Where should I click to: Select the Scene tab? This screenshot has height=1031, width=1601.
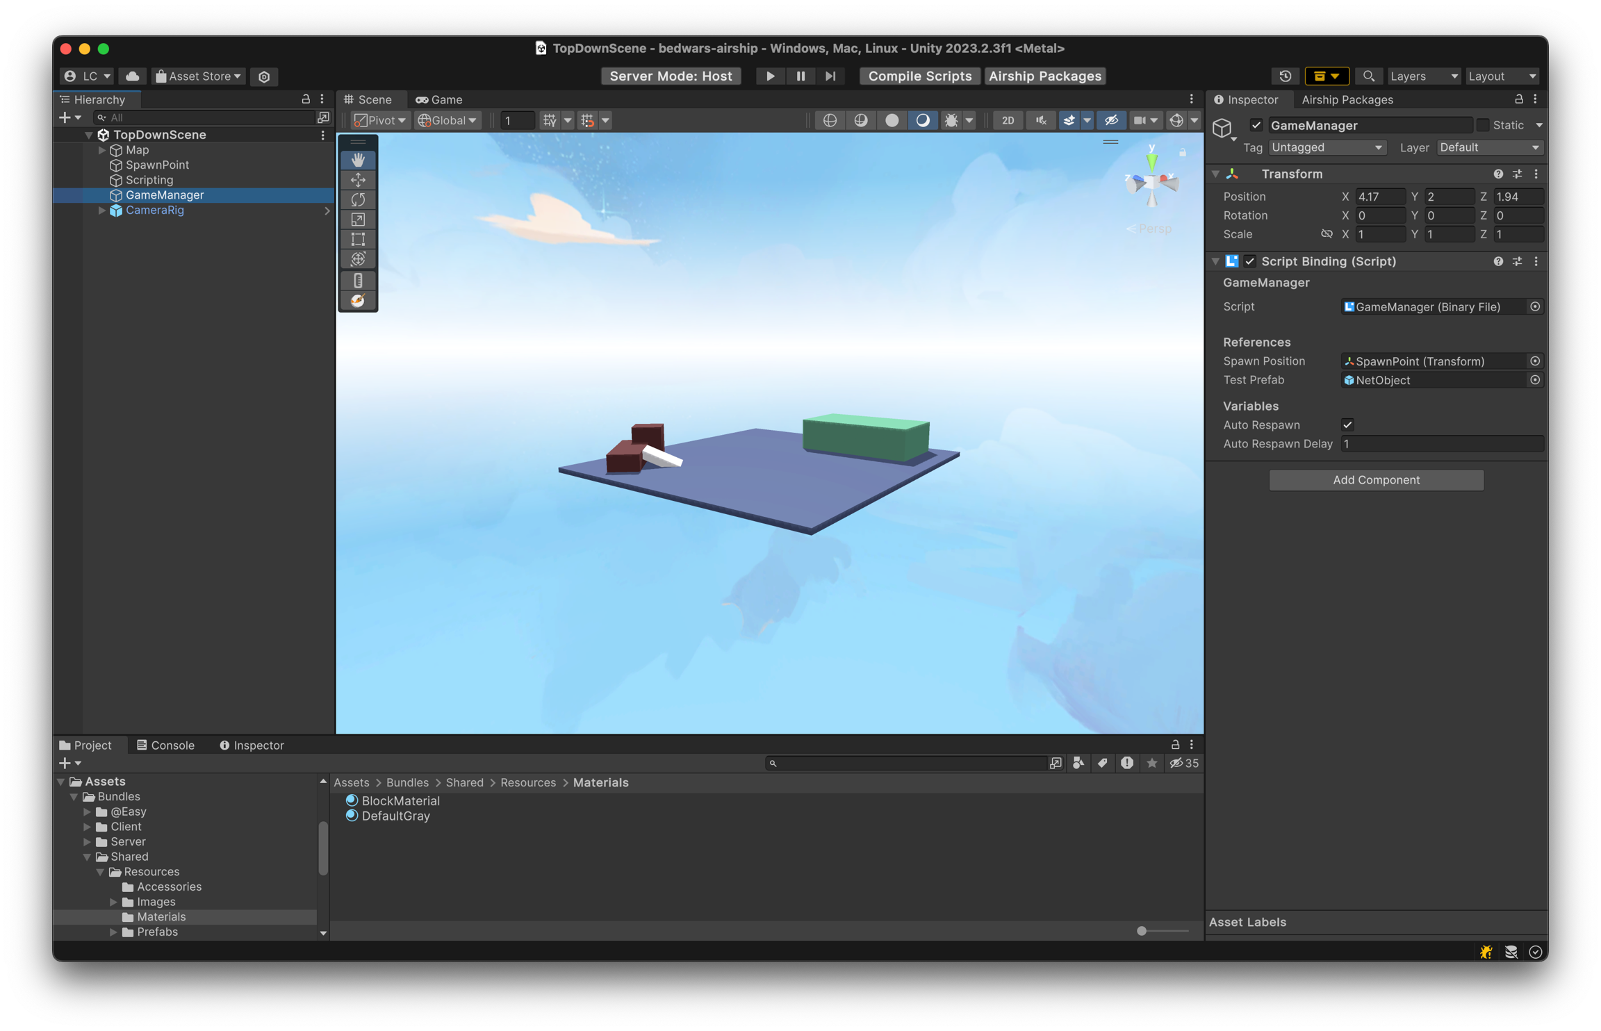tap(368, 99)
